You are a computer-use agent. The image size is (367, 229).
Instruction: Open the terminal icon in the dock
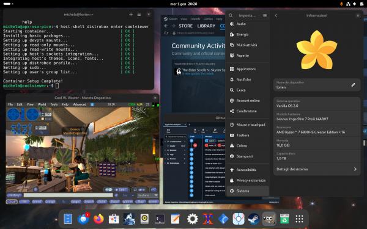point(160,219)
